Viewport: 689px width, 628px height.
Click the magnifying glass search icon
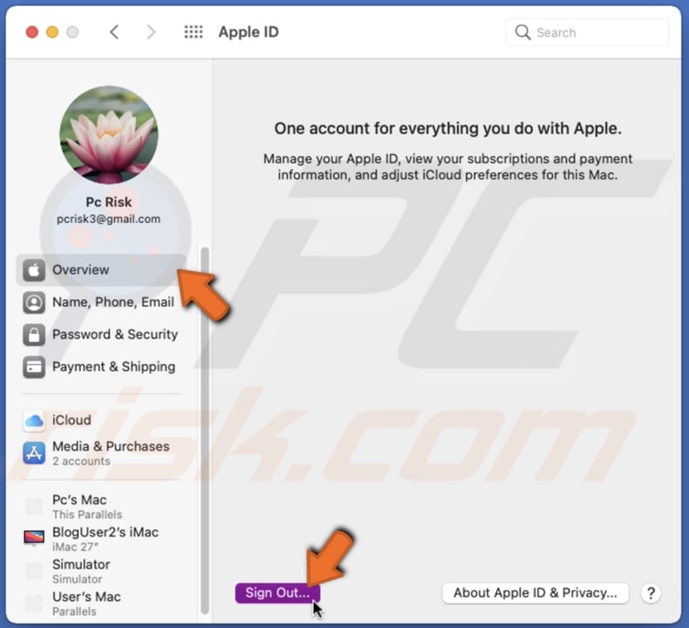tap(522, 32)
